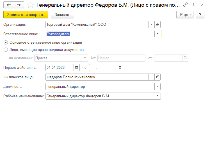Open the Еще menu

185,15
